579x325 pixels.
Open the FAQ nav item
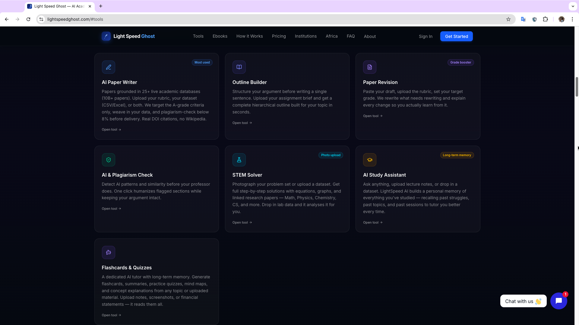351,36
